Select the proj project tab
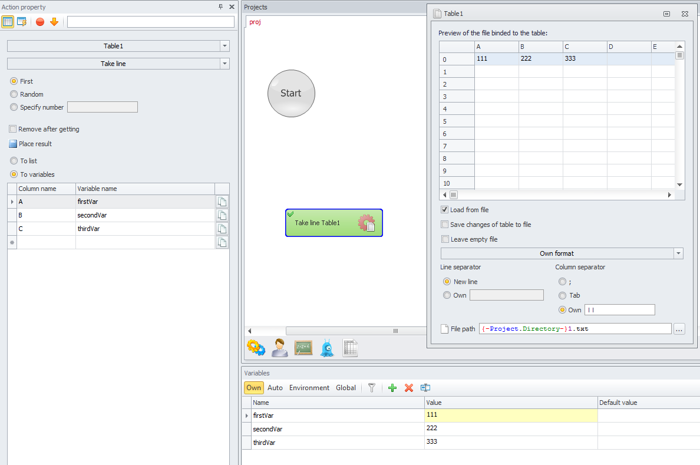 (x=255, y=22)
